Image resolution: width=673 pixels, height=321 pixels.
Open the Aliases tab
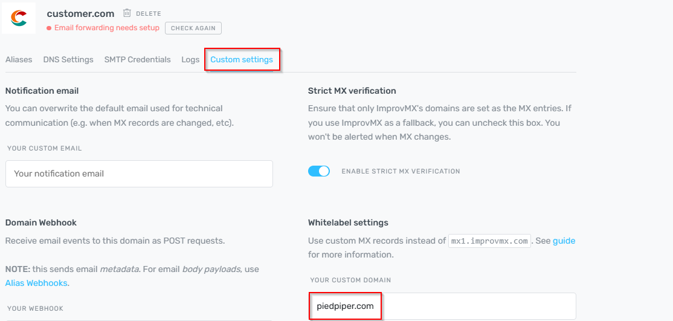[x=19, y=60]
